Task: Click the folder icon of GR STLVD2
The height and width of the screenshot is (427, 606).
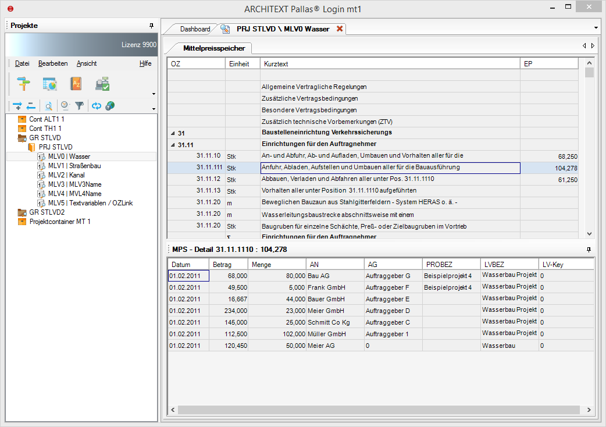Action: pos(22,212)
